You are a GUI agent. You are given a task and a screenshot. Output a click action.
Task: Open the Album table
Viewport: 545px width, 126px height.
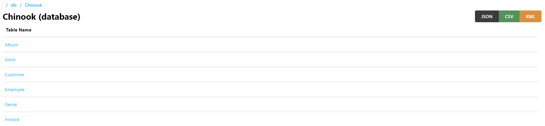(11, 45)
